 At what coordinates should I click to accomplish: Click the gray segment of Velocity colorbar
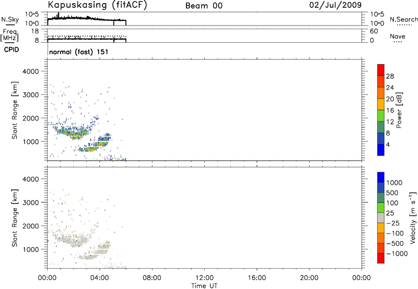(381, 218)
